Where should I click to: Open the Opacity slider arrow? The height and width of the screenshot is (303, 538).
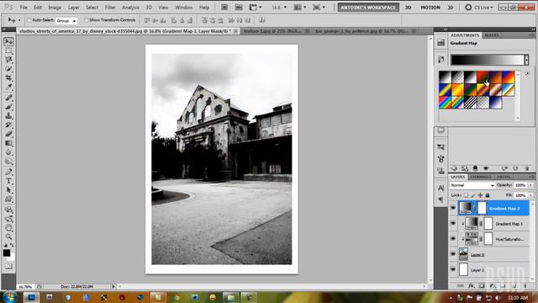point(530,185)
